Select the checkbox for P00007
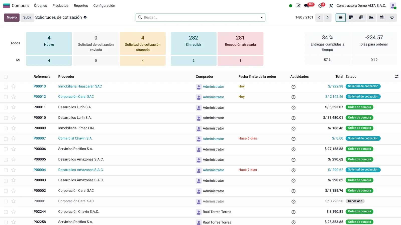401x225 pixels. tap(6, 139)
